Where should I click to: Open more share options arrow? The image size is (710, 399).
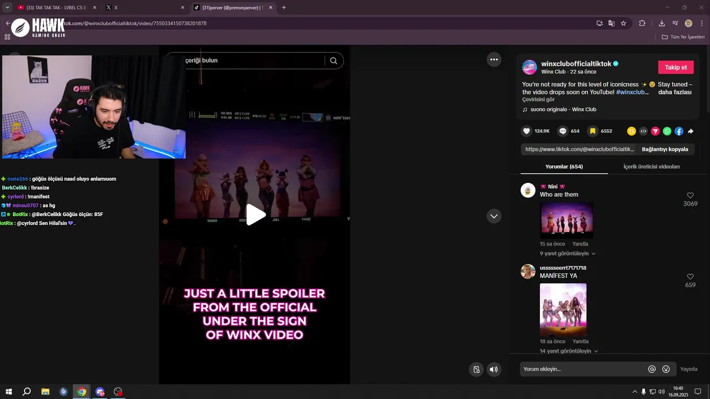click(x=691, y=131)
